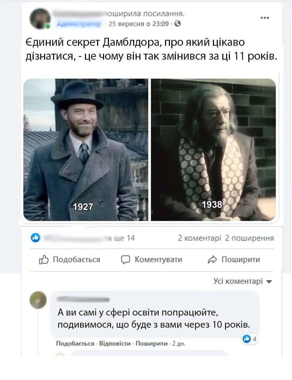Click Подобається under the comment
The height and width of the screenshot is (380, 292).
75,343
